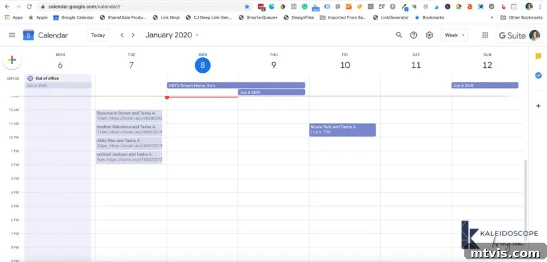Open racheal Jackson and Tasha A. event
The image size is (547, 262).
[x=129, y=157]
